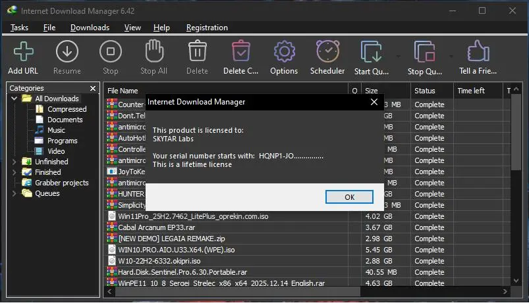Viewport: 529px width, 303px height.
Task: Maximize the Internet Download Manager window
Action: click(x=482, y=11)
